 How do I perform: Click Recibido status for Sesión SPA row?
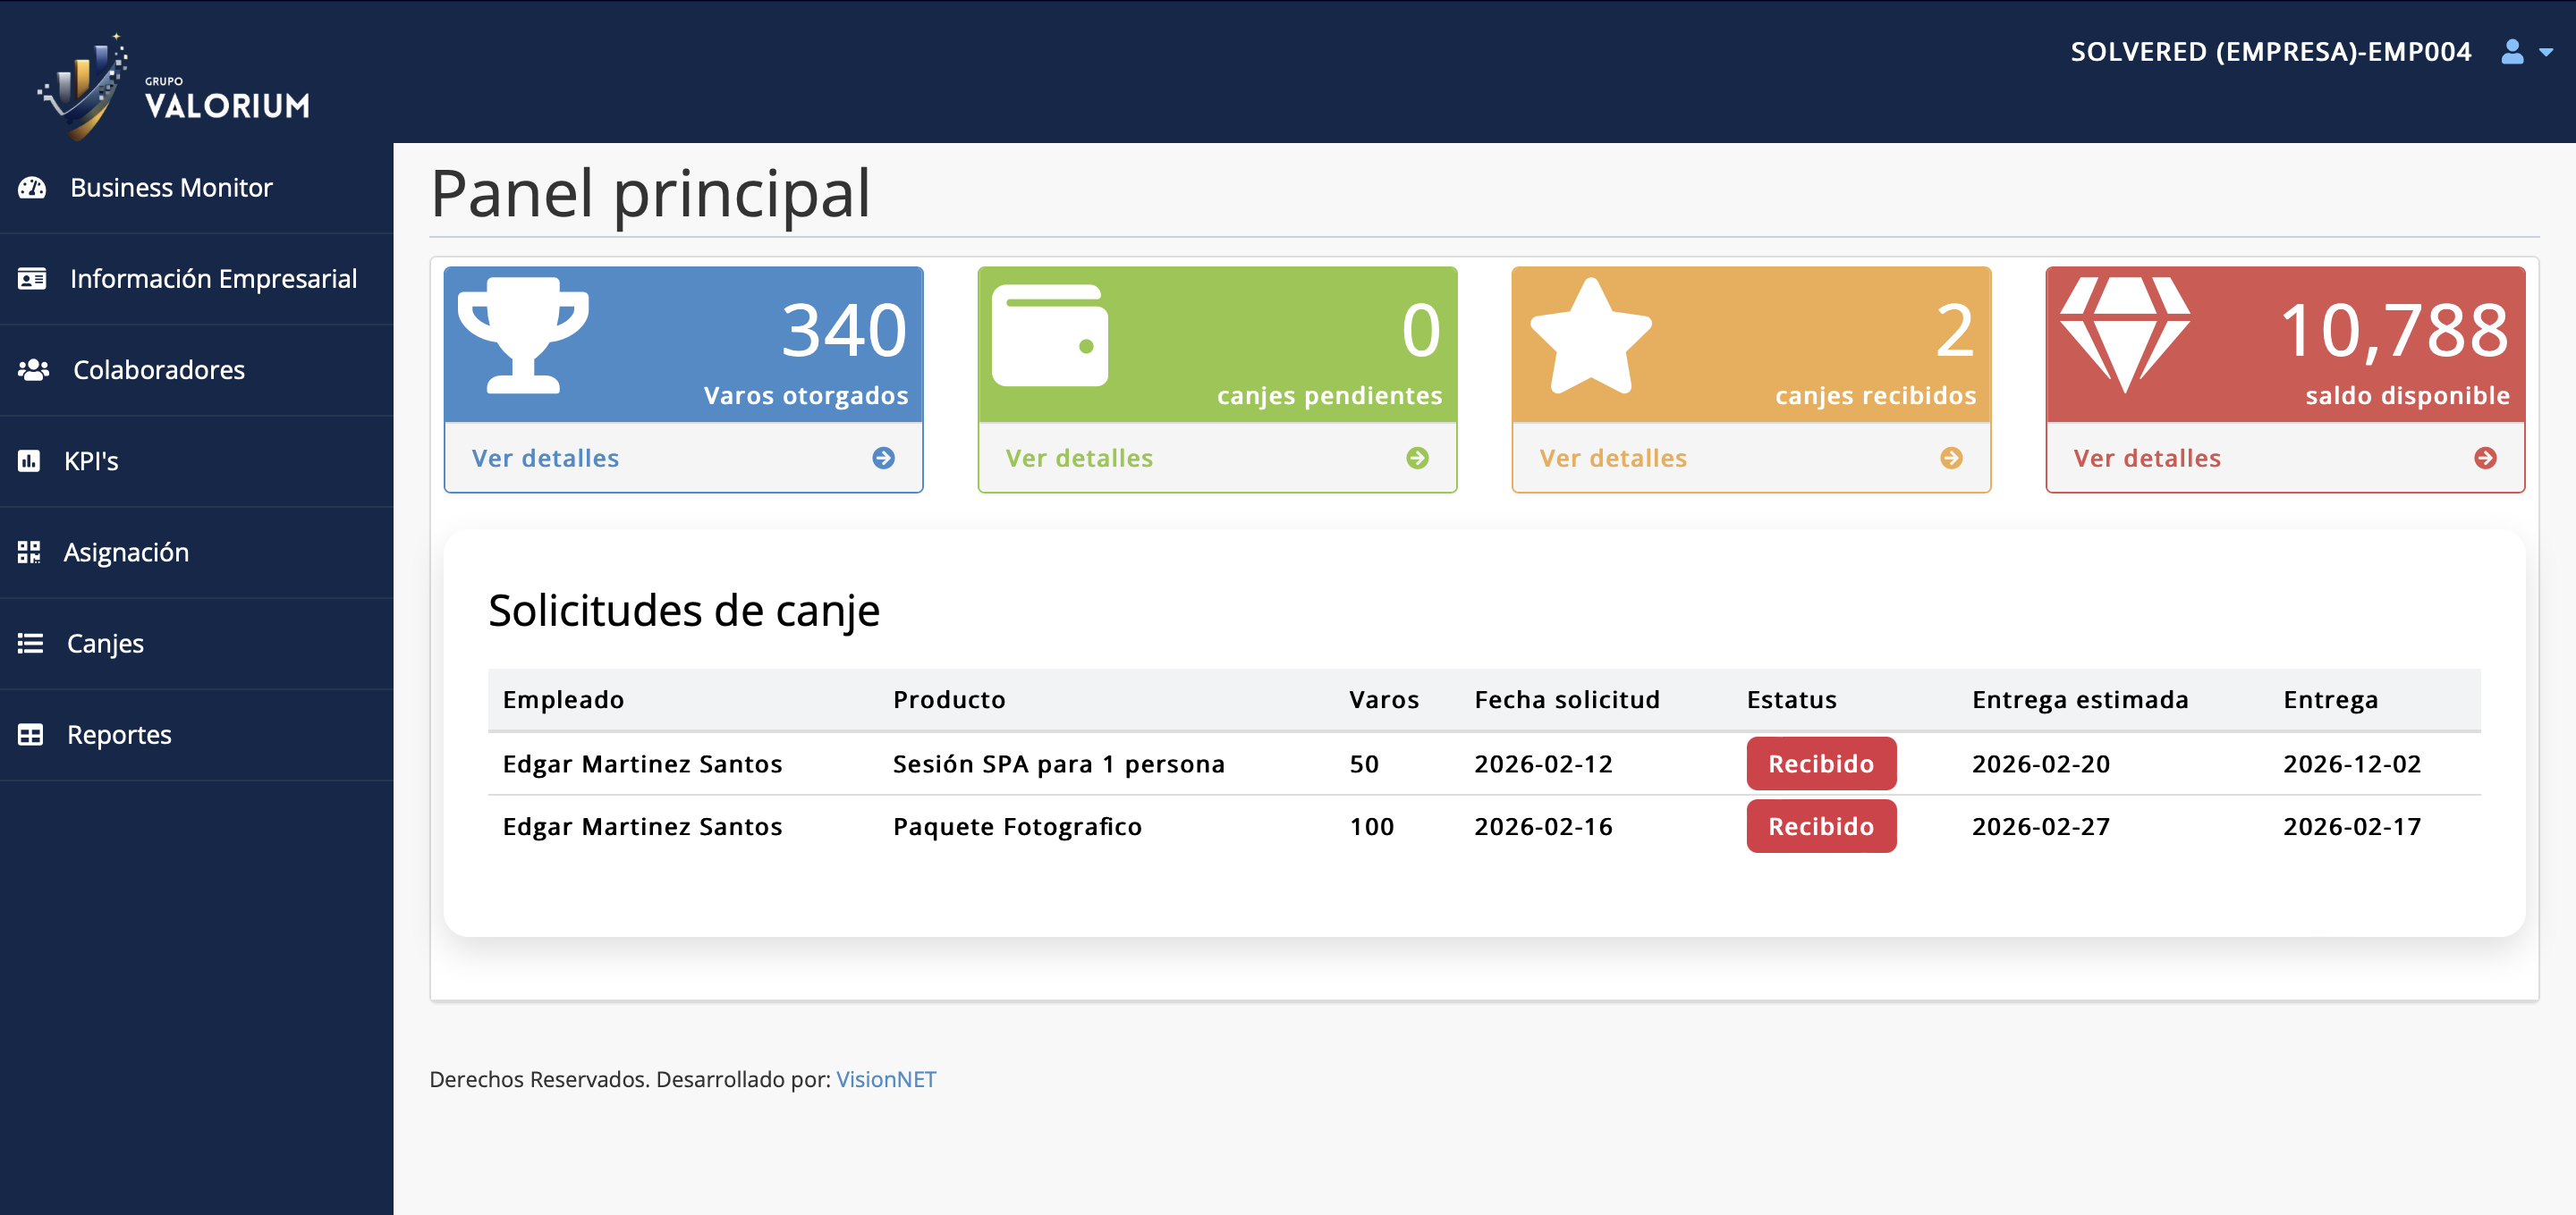pos(1821,764)
